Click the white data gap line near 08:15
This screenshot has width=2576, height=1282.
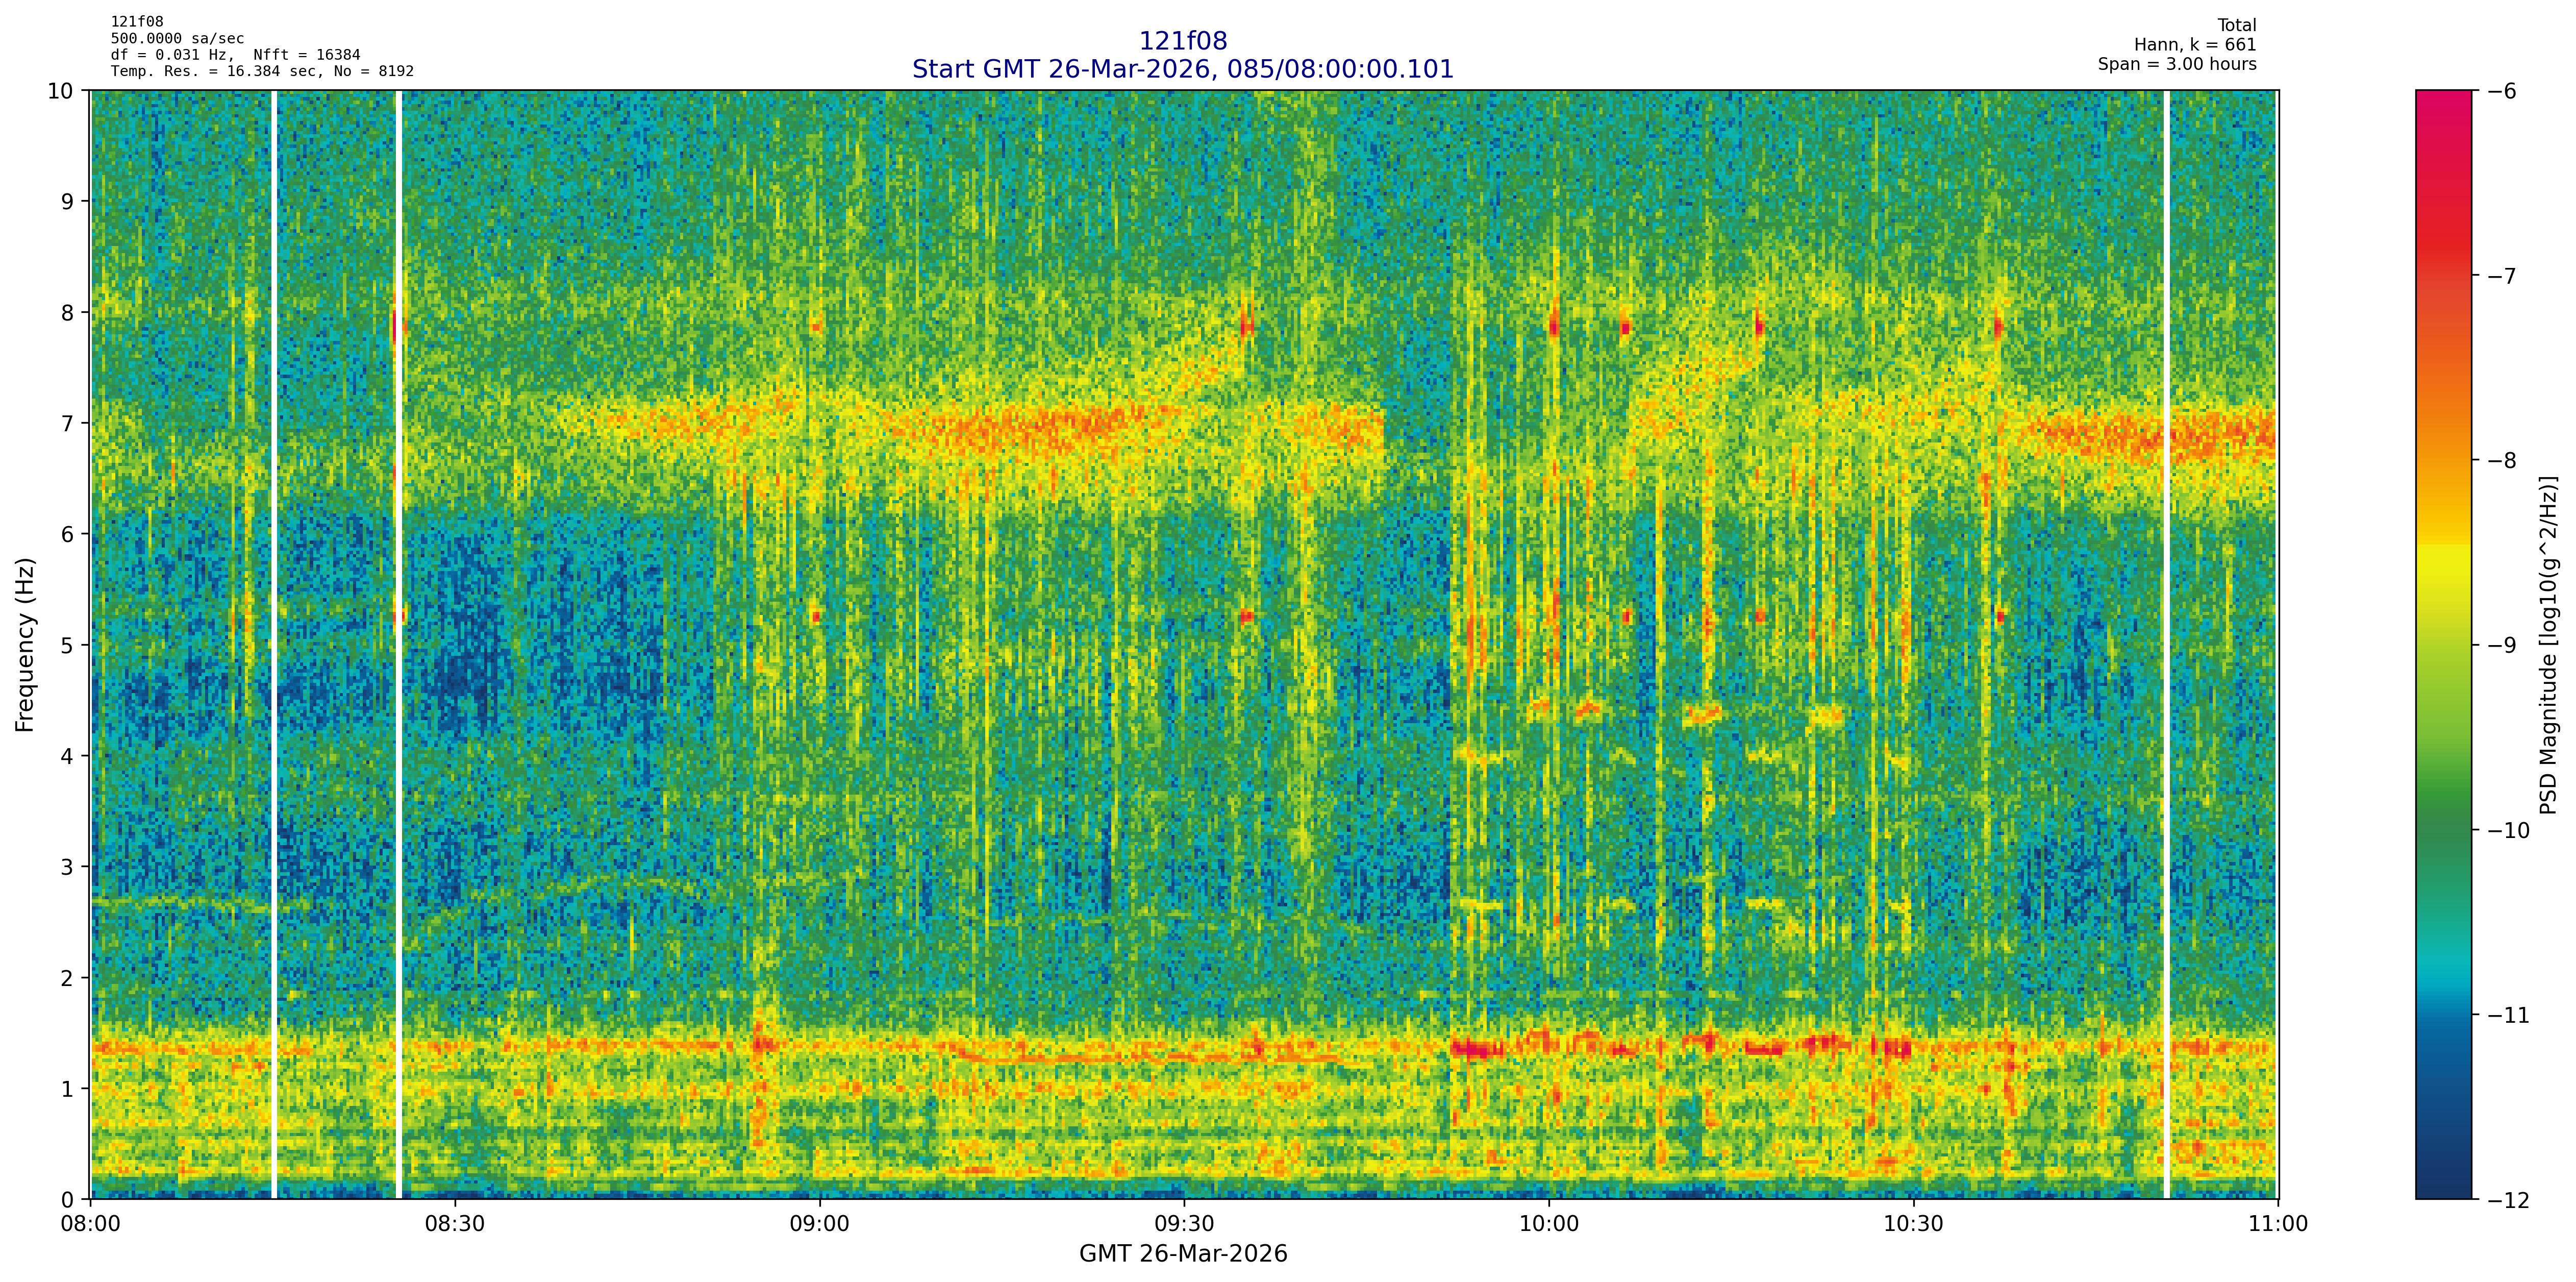[x=273, y=640]
